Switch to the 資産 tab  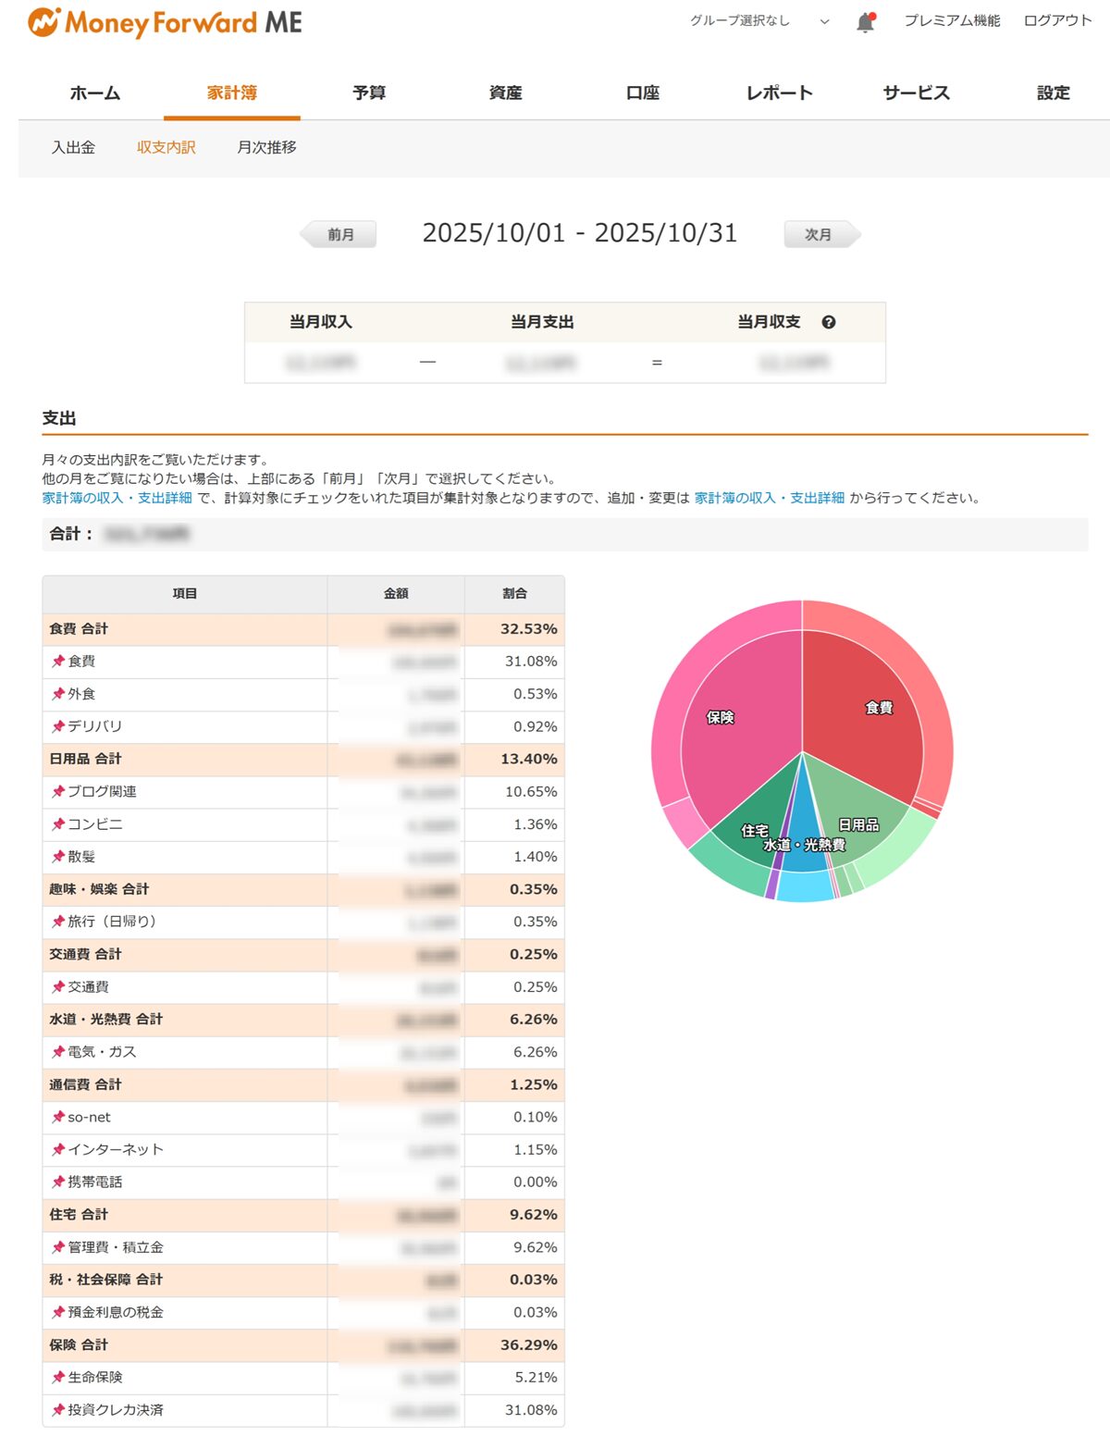[505, 93]
